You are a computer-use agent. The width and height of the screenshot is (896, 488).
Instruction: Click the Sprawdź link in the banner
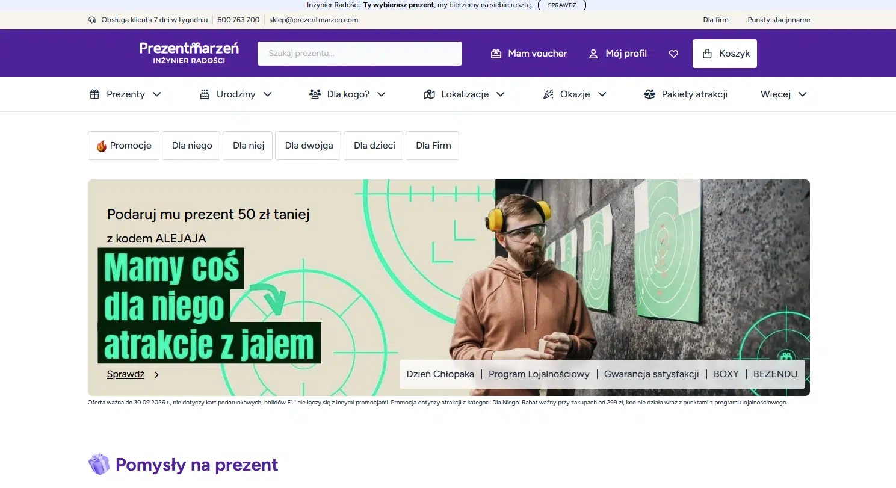126,374
